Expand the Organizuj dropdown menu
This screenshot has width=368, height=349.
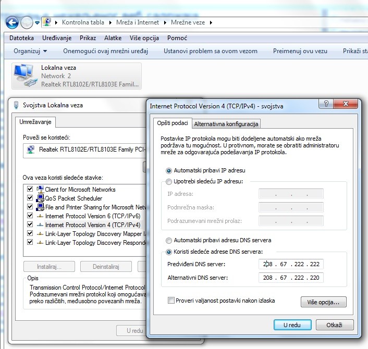[x=30, y=51]
